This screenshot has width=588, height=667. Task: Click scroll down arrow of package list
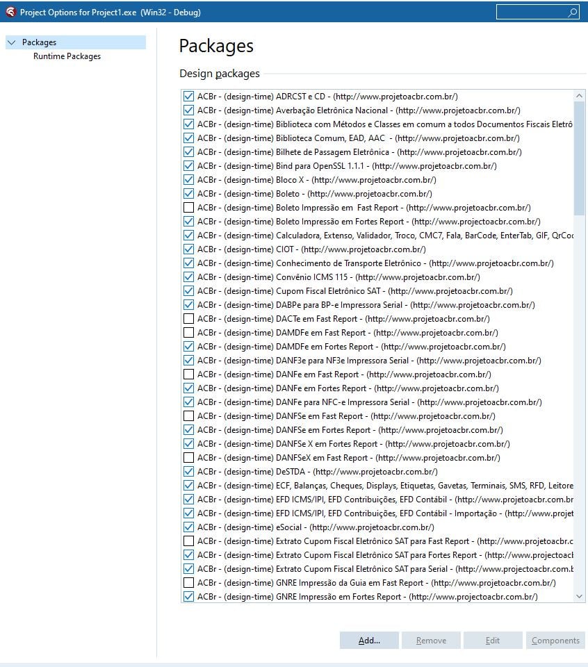[579, 596]
